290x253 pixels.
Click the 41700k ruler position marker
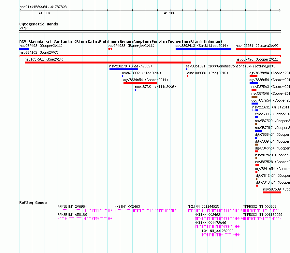(169, 13)
